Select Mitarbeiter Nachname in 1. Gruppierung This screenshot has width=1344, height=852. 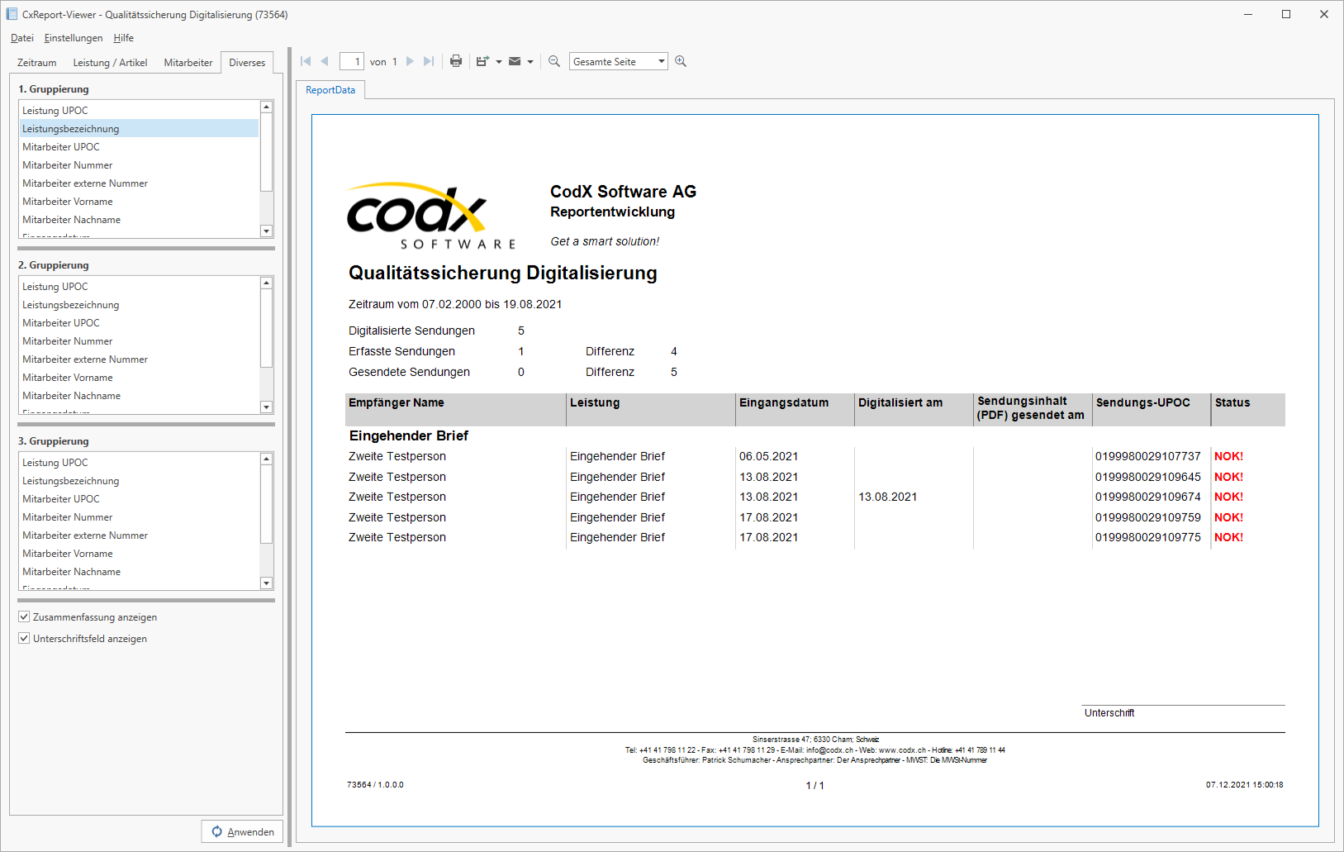tap(139, 220)
